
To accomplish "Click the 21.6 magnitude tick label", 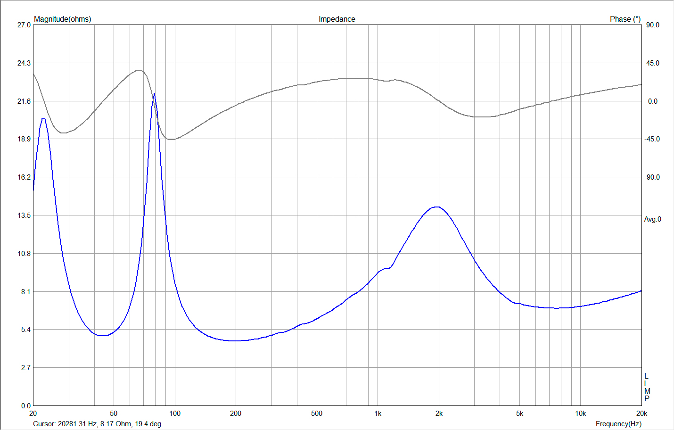I will click(x=24, y=101).
